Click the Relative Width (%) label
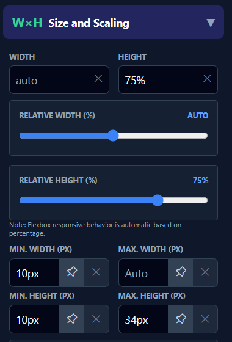Screen dimensions: 232x342 click(x=57, y=115)
